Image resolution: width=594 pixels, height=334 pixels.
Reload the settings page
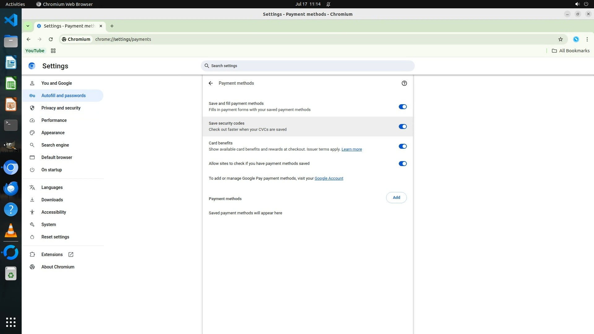pyautogui.click(x=51, y=39)
